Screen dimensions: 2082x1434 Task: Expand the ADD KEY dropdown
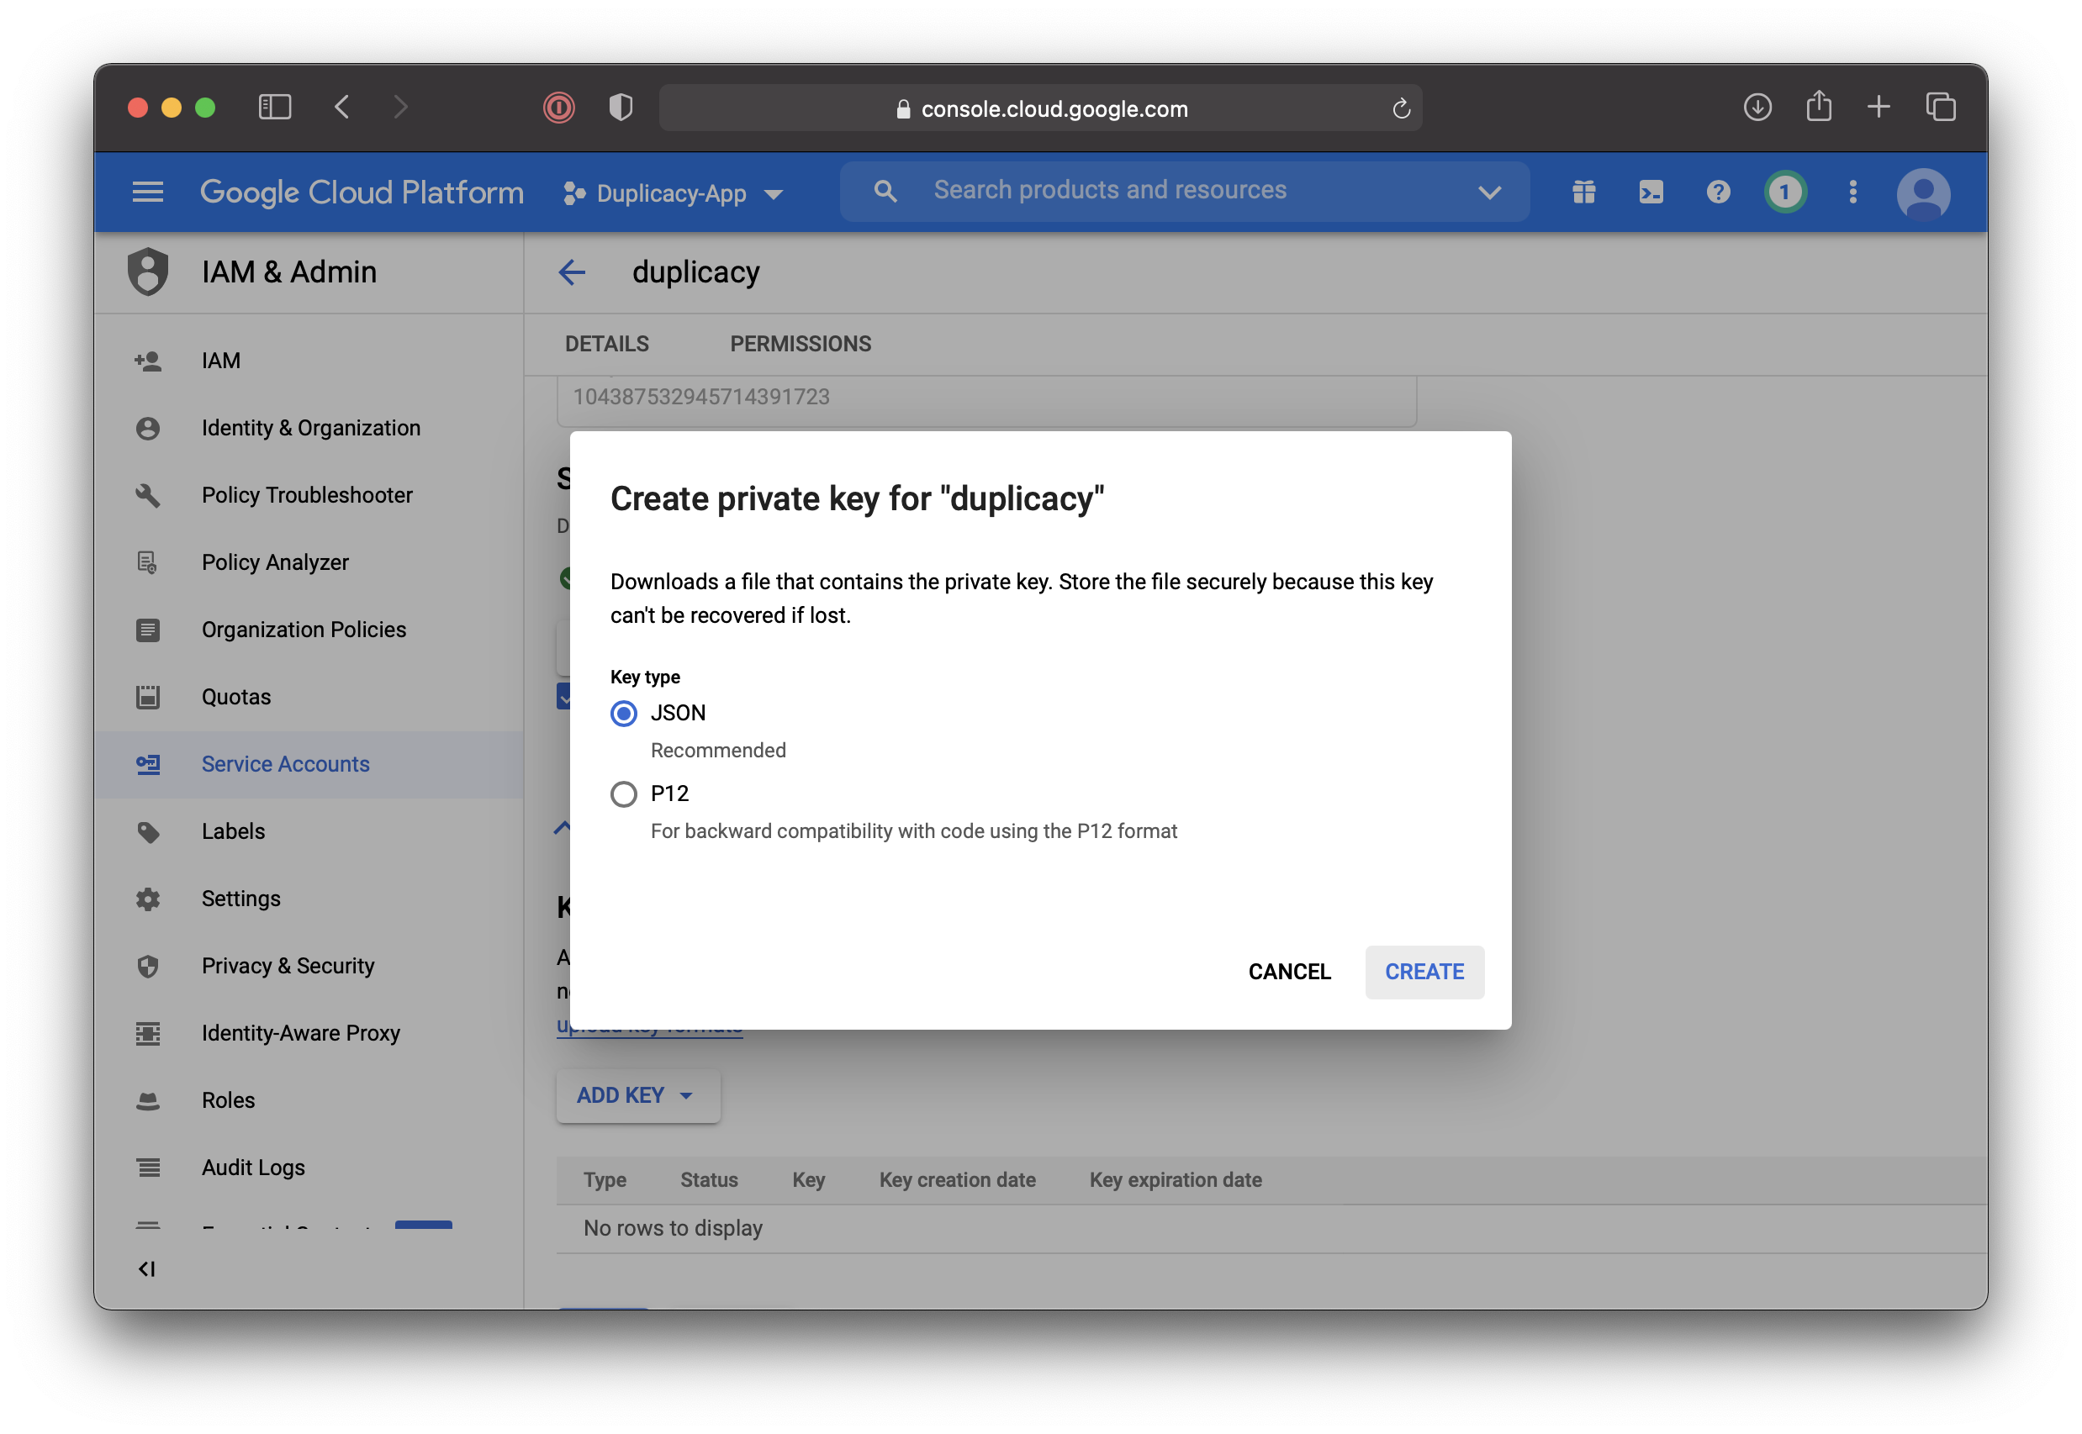coord(638,1095)
